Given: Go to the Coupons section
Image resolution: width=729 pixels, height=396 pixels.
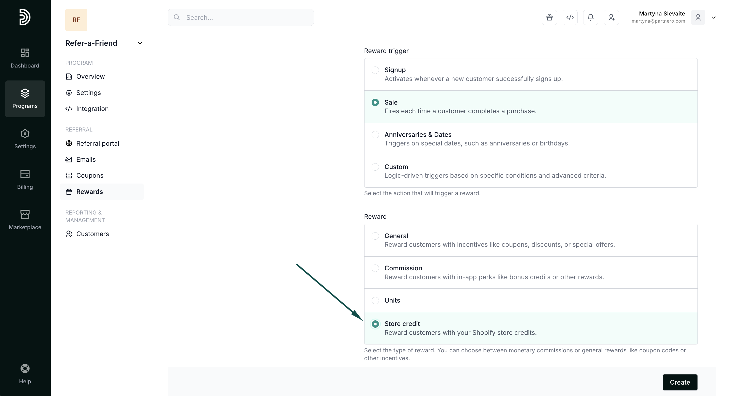Looking at the screenshot, I should coord(89,175).
